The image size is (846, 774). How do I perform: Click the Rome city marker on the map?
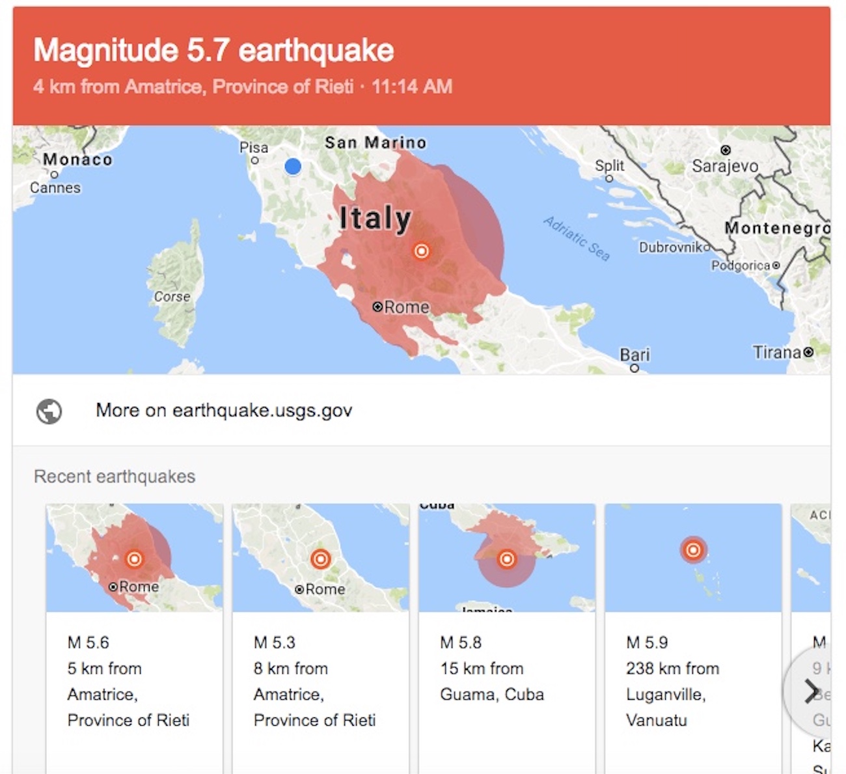376,307
